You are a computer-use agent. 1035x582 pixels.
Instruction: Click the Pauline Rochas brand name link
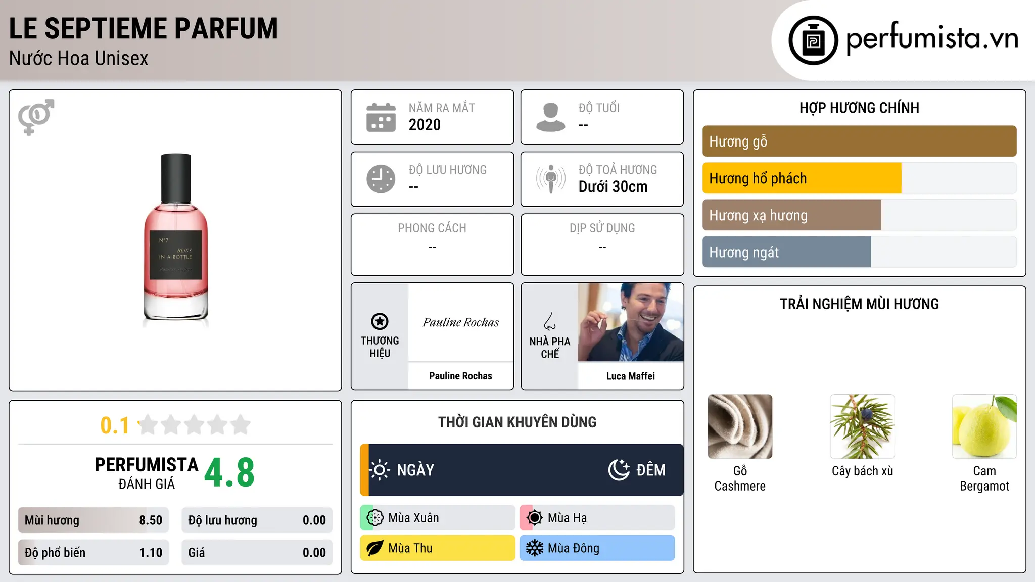coord(460,376)
